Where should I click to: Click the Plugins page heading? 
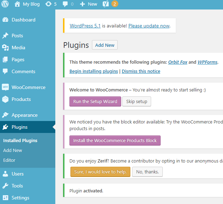(x=76, y=45)
